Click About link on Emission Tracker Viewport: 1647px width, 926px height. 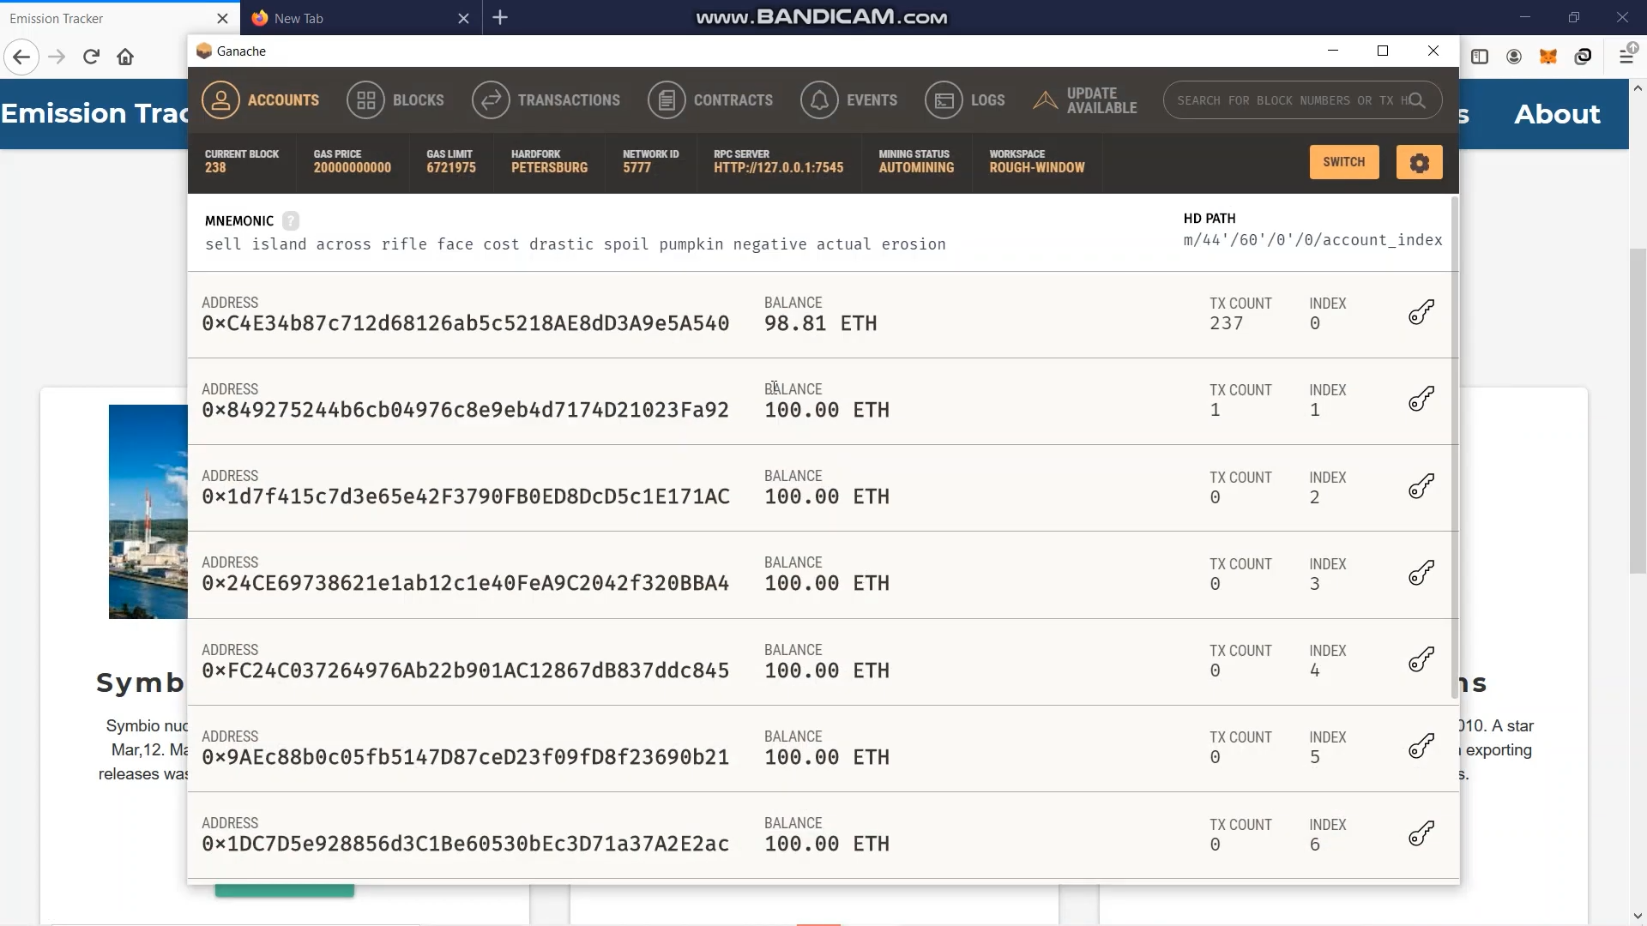[1556, 114]
